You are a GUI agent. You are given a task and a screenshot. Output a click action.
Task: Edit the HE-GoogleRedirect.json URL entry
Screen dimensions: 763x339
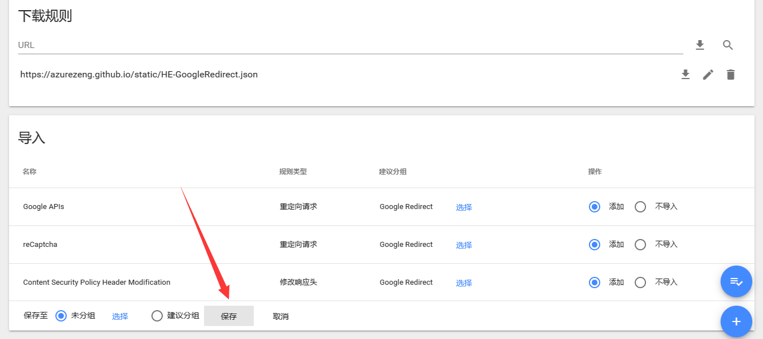tap(708, 75)
